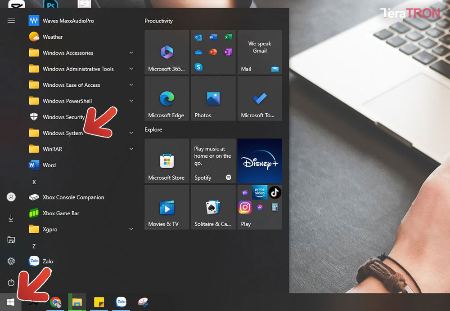
Task: Open Chrome from the taskbar
Action: pyautogui.click(x=55, y=302)
